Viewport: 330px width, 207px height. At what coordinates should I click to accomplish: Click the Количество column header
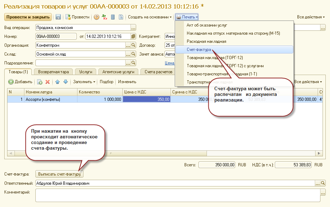point(100,92)
